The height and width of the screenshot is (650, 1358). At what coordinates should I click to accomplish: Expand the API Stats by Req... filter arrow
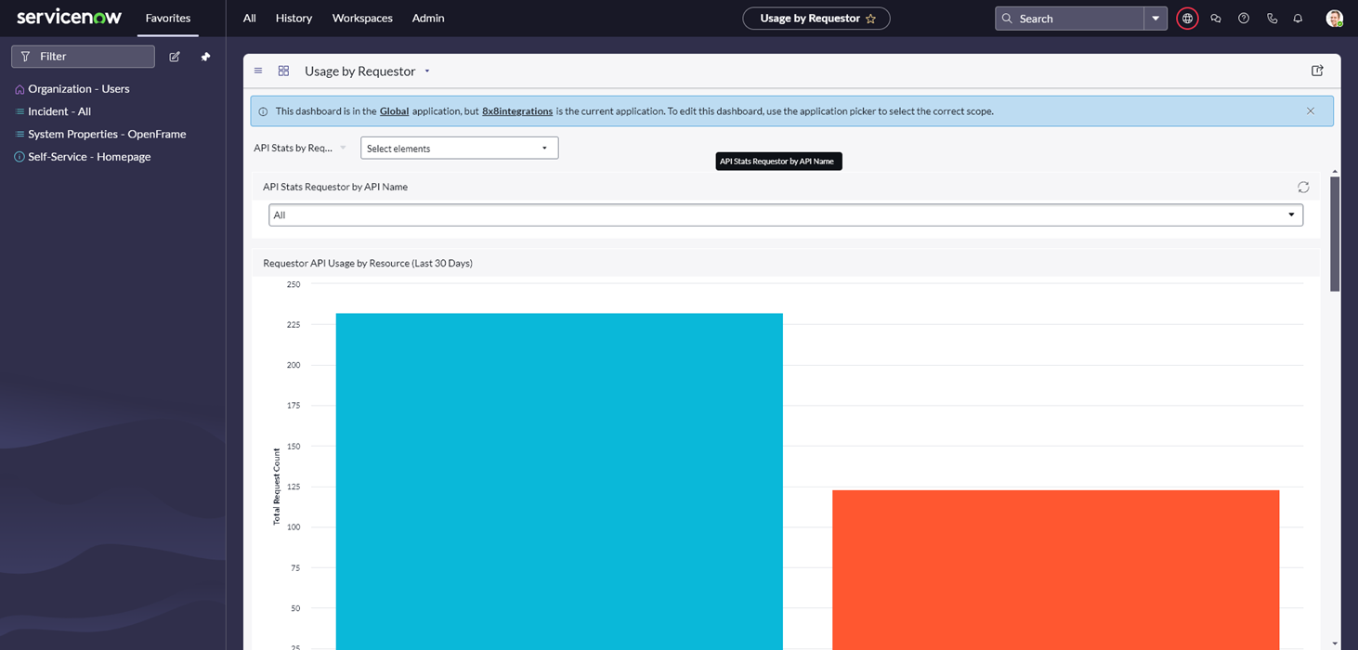pos(343,148)
